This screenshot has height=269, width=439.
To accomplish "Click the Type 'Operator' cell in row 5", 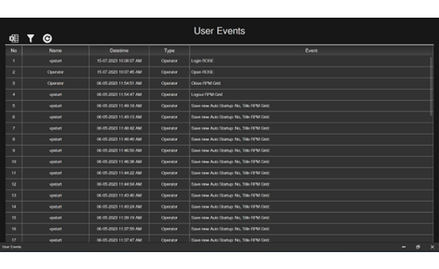I will 169,105.
